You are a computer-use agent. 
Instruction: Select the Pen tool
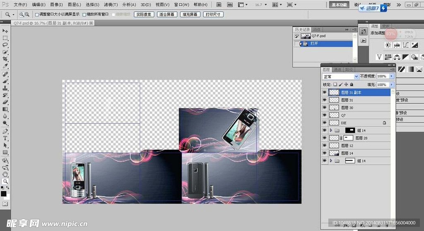tap(5, 131)
